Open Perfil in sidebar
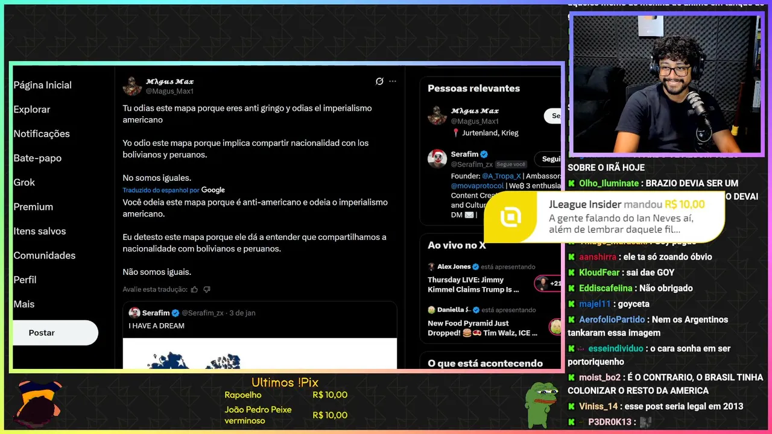The width and height of the screenshot is (772, 434). [x=25, y=280]
